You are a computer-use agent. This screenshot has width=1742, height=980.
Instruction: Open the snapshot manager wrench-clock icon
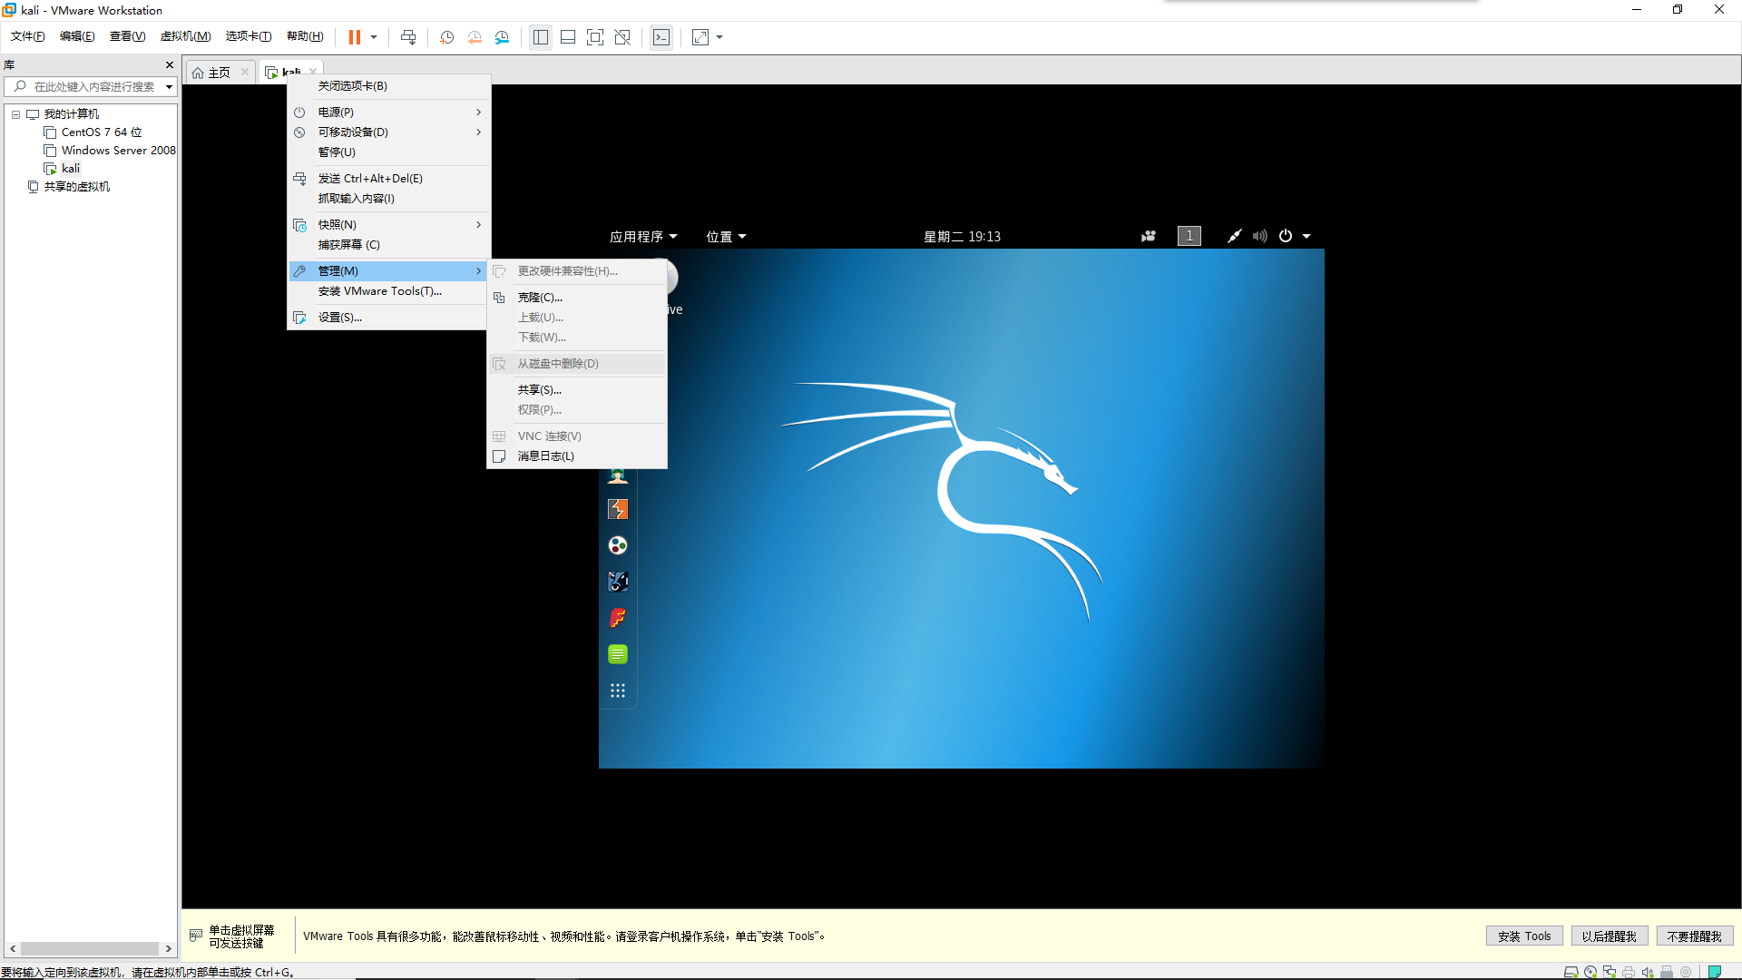[502, 37]
